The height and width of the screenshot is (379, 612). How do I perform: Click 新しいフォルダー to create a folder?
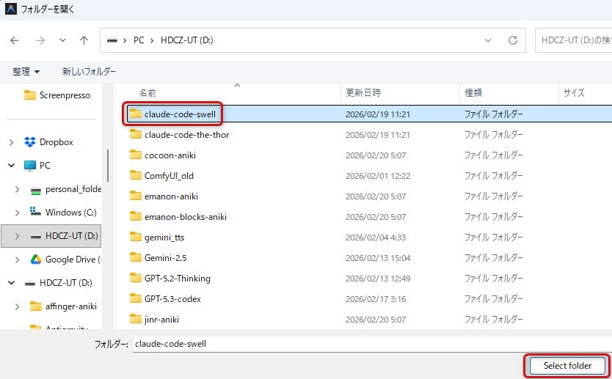point(89,72)
